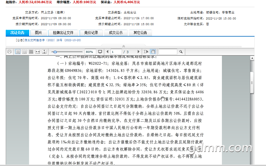Enter full screen presentation mode
Image resolution: width=266 pixels, height=166 pixels.
pyautogui.click(x=100, y=52)
